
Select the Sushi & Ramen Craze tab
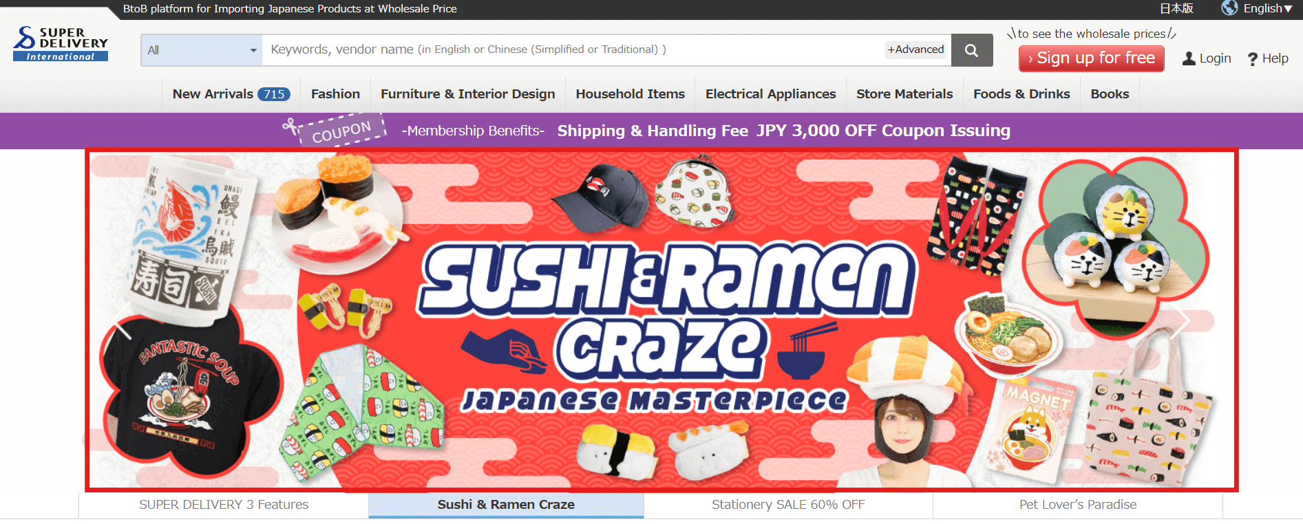pyautogui.click(x=506, y=505)
